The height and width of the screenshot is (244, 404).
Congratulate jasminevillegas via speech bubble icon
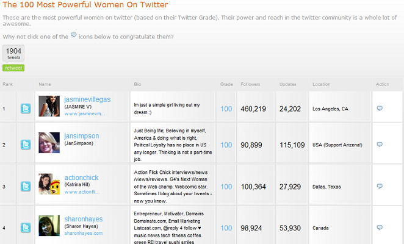click(380, 108)
